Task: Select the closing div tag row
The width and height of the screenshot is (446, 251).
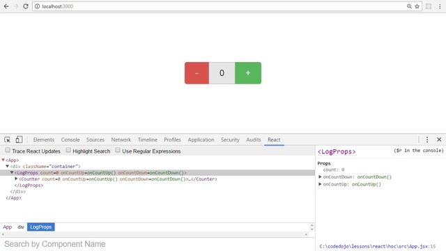Action: click(157, 192)
